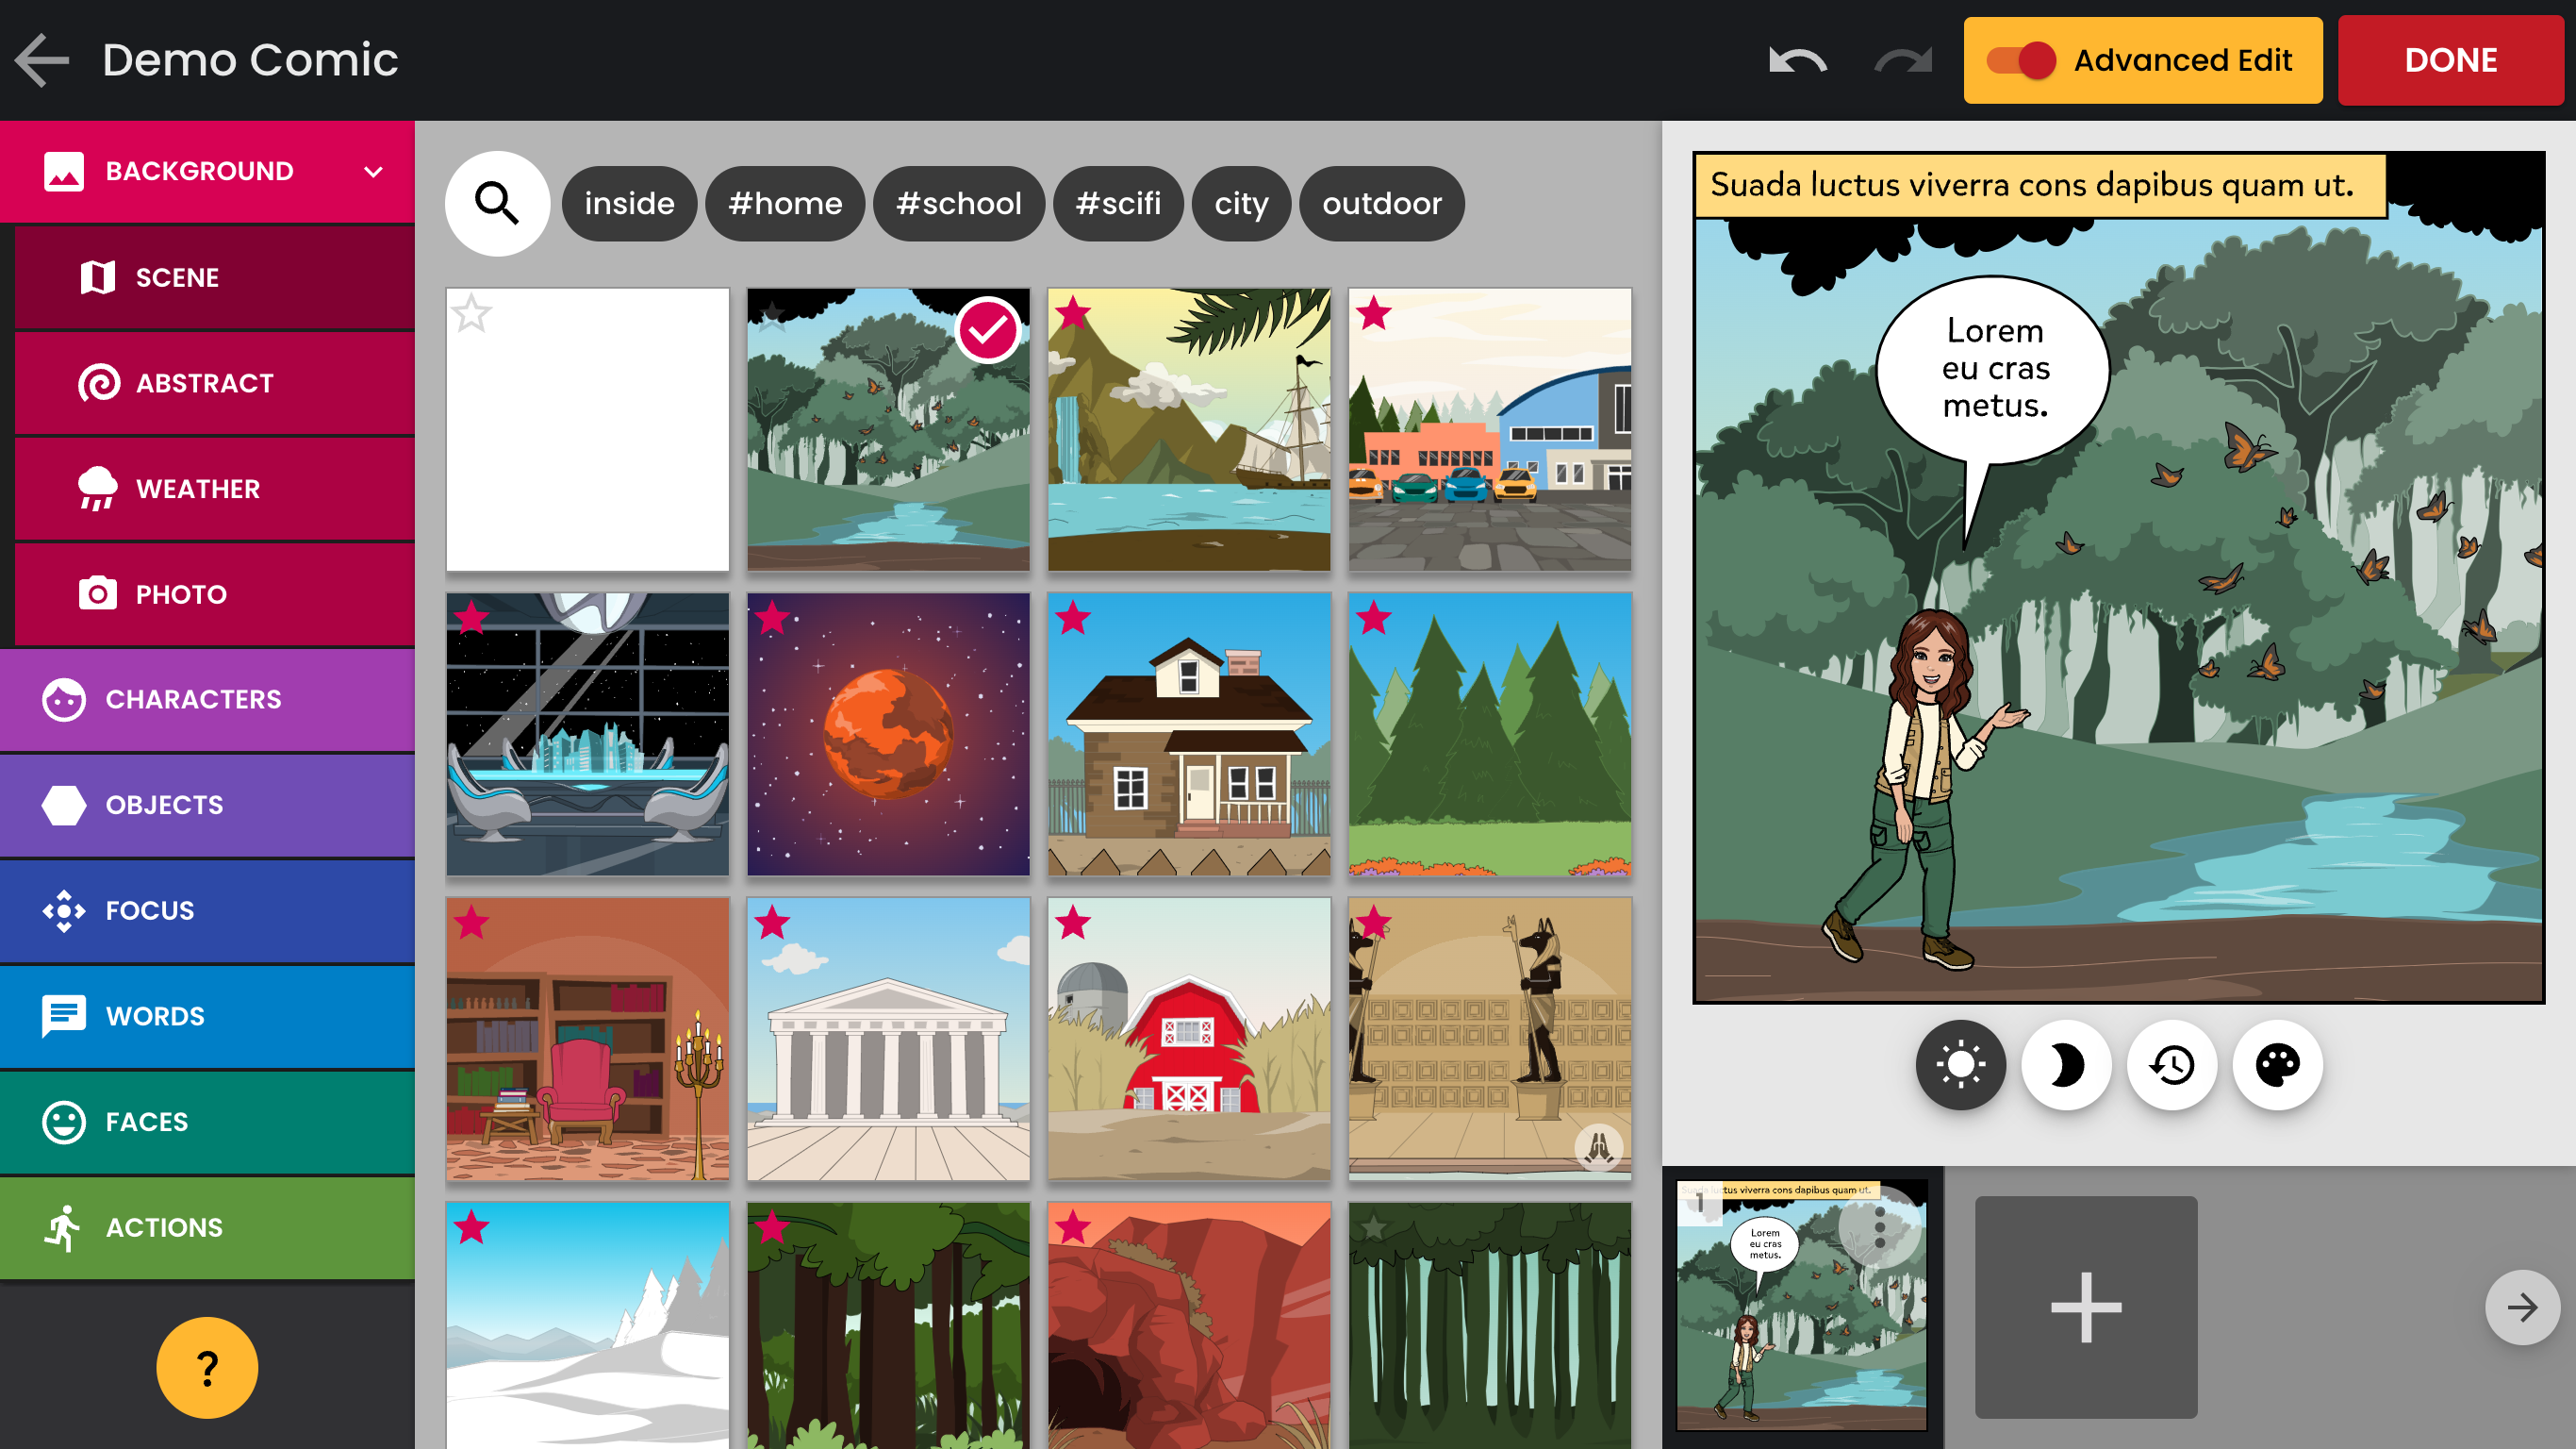Toggle star favorite on snowy mountain background

click(471, 1226)
